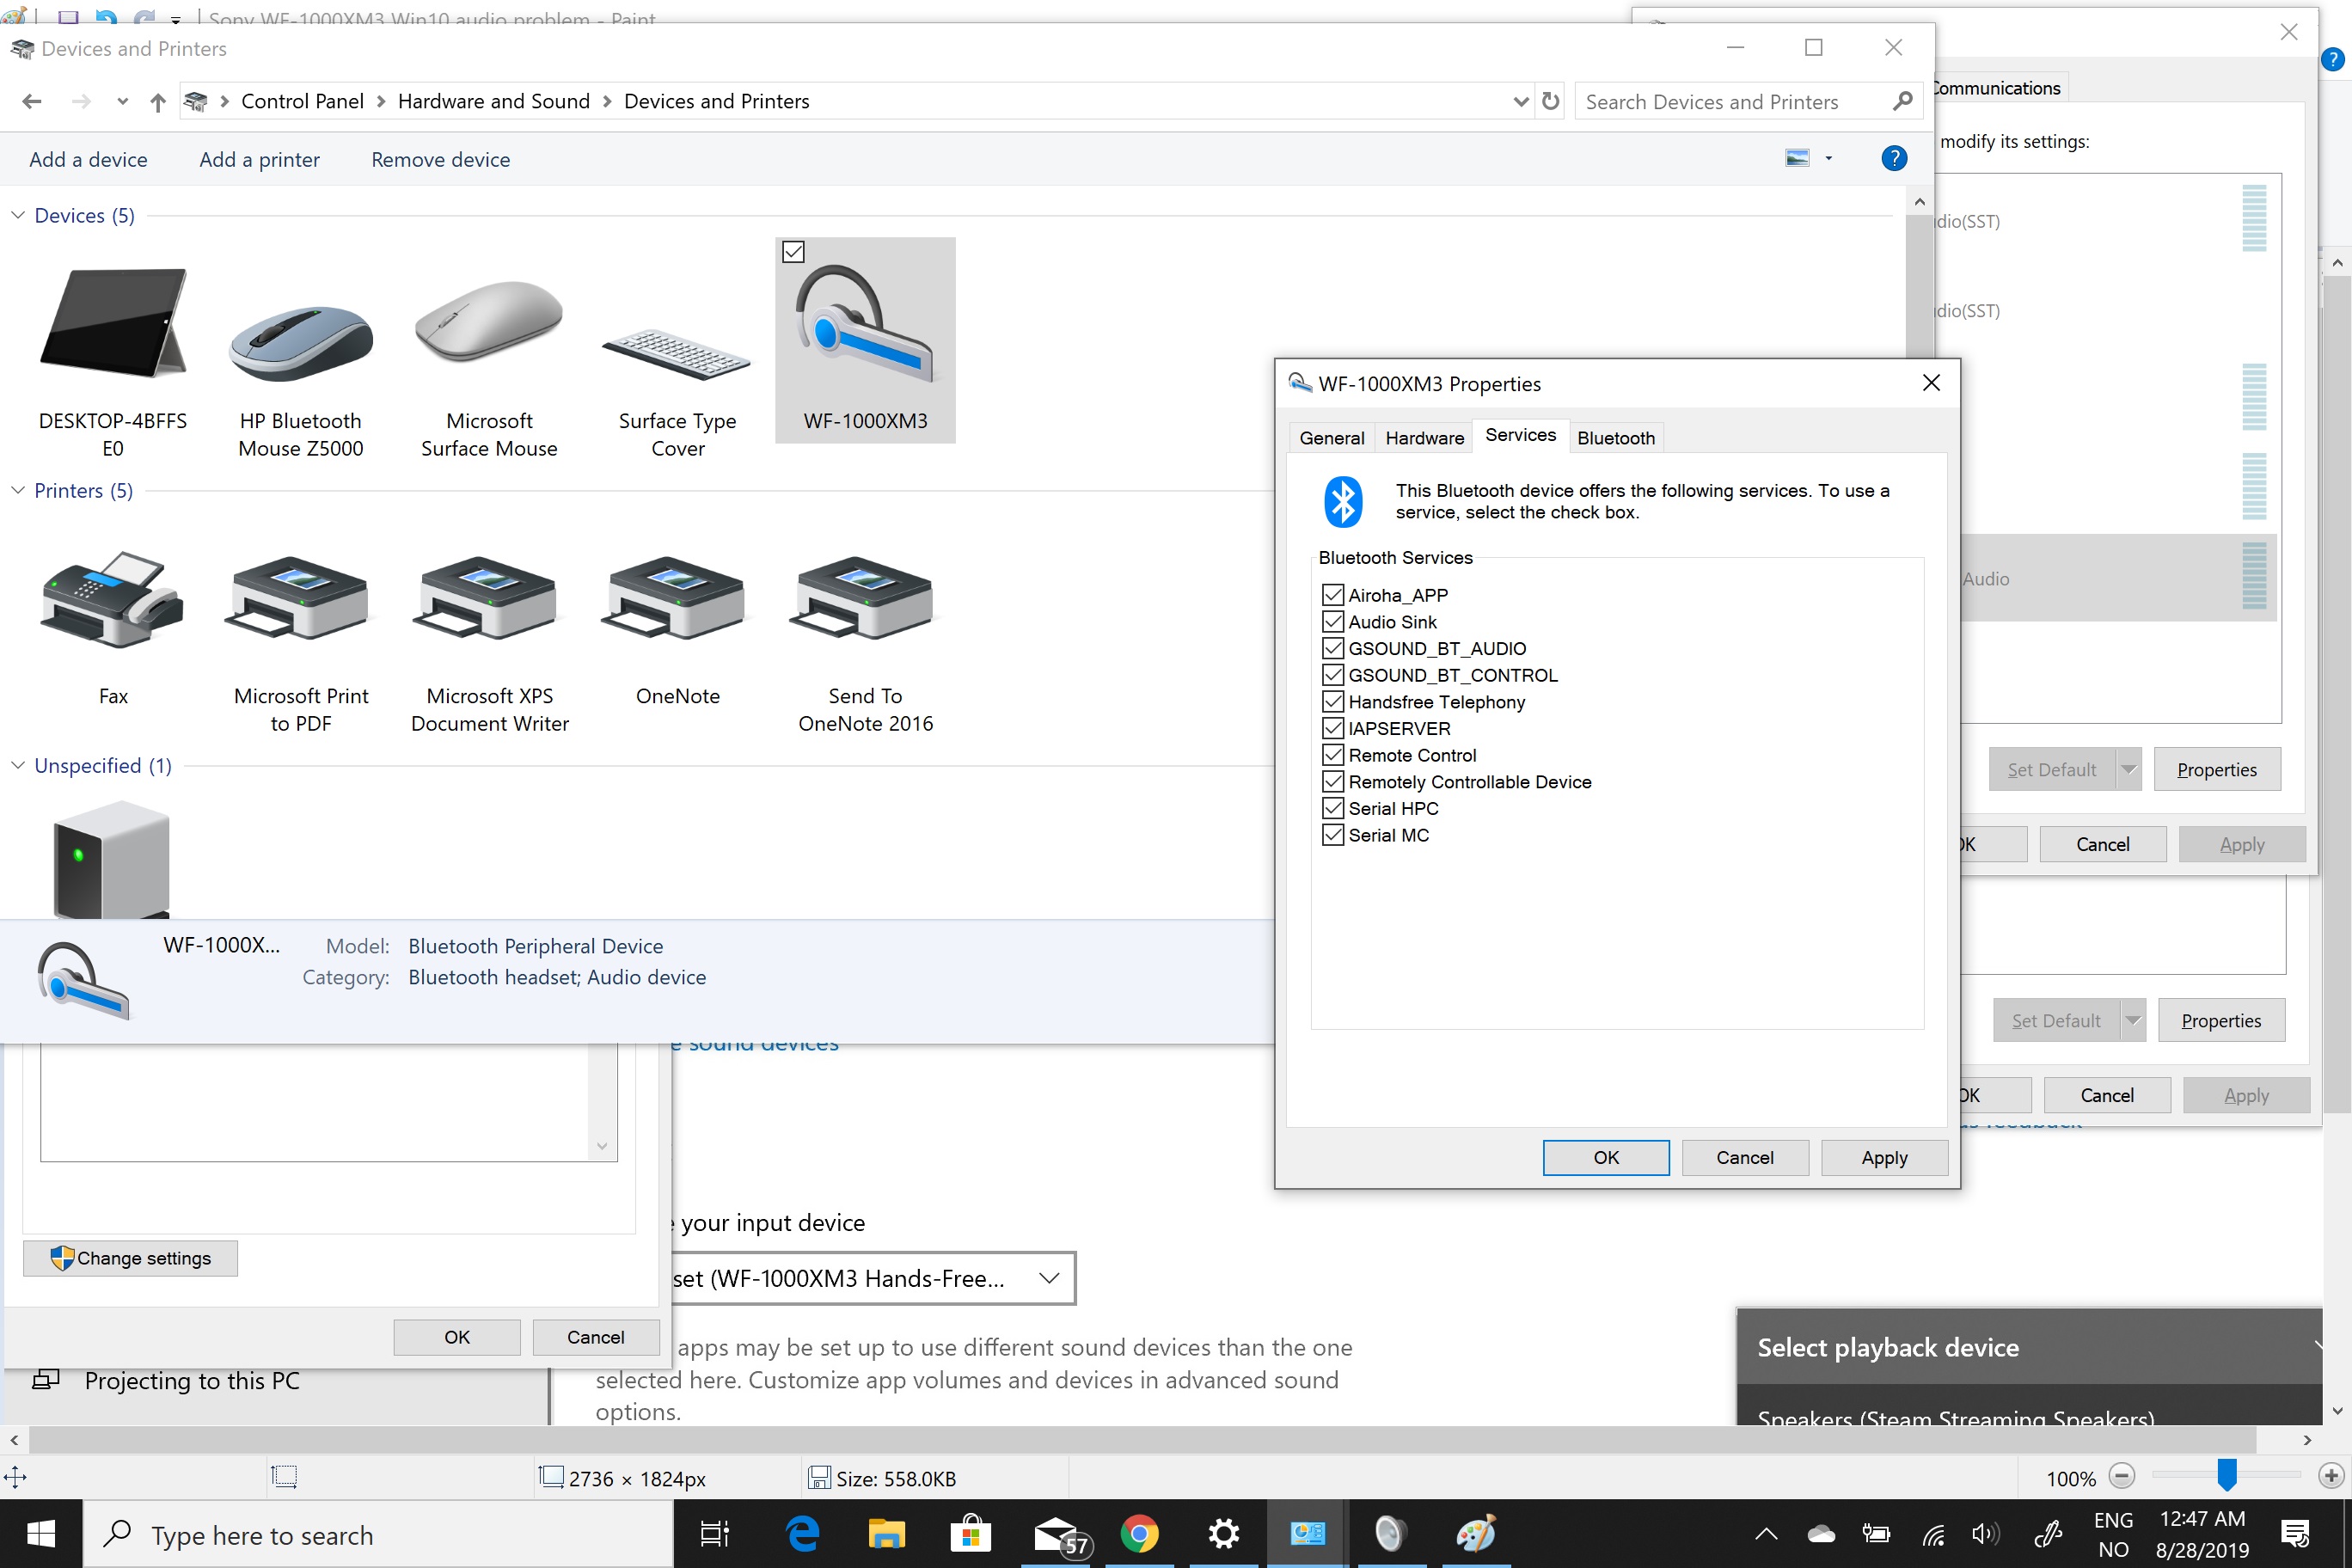Click Add a device command
The height and width of the screenshot is (1568, 2352).
click(x=88, y=159)
